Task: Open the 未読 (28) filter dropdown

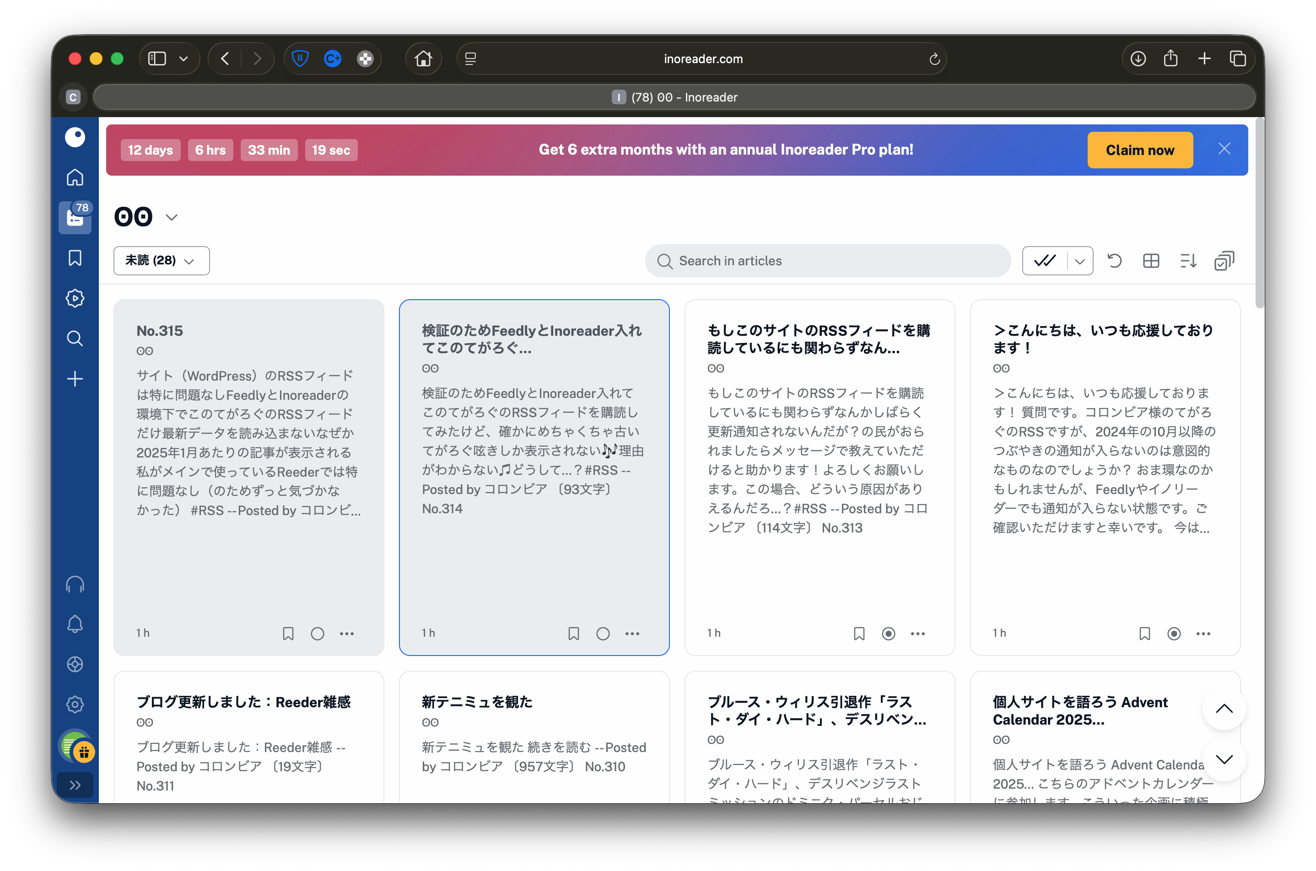Action: point(161,261)
